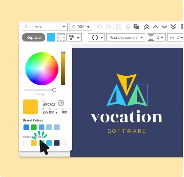
Task: Move forward with single up chevron
Action: (156, 27)
